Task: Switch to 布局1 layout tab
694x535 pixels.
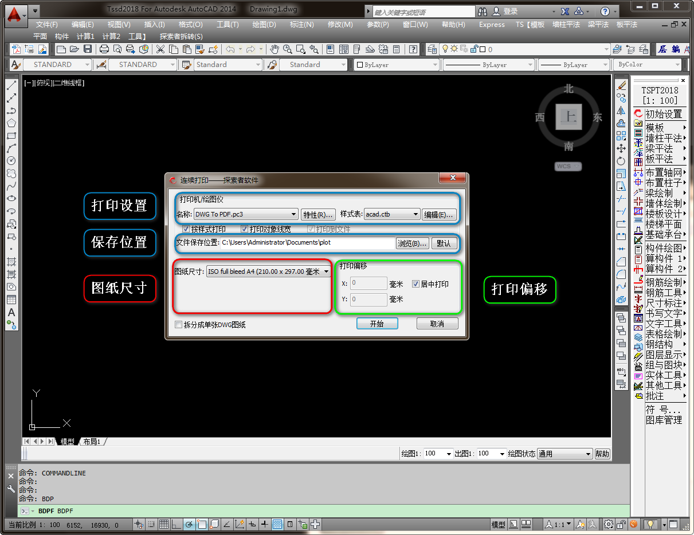Action: point(92,442)
